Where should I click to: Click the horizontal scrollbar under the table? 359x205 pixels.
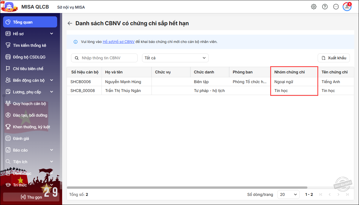pos(187,188)
